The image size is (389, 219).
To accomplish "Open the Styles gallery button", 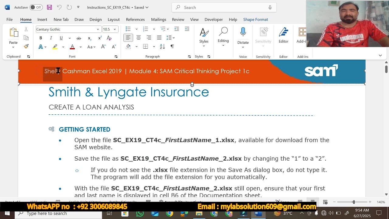I will (x=204, y=37).
